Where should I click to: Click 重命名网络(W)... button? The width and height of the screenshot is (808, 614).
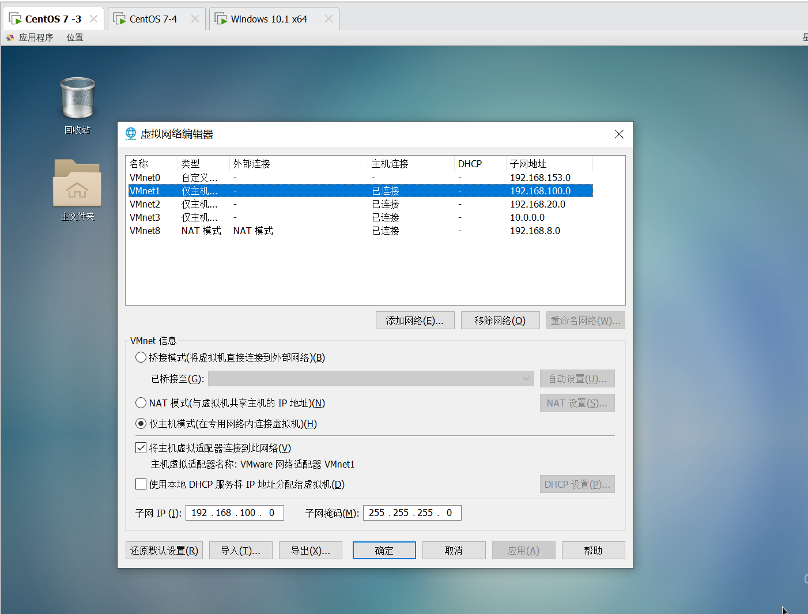586,321
